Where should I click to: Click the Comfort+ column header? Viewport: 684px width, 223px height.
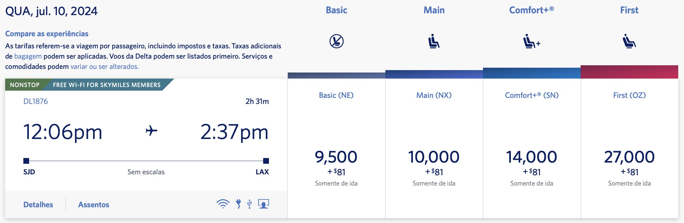coord(531,10)
